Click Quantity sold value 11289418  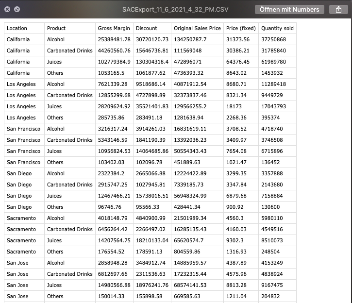(x=273, y=84)
